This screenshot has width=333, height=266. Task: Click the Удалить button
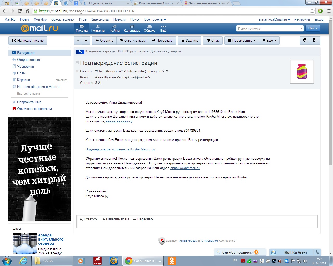[x=190, y=41]
